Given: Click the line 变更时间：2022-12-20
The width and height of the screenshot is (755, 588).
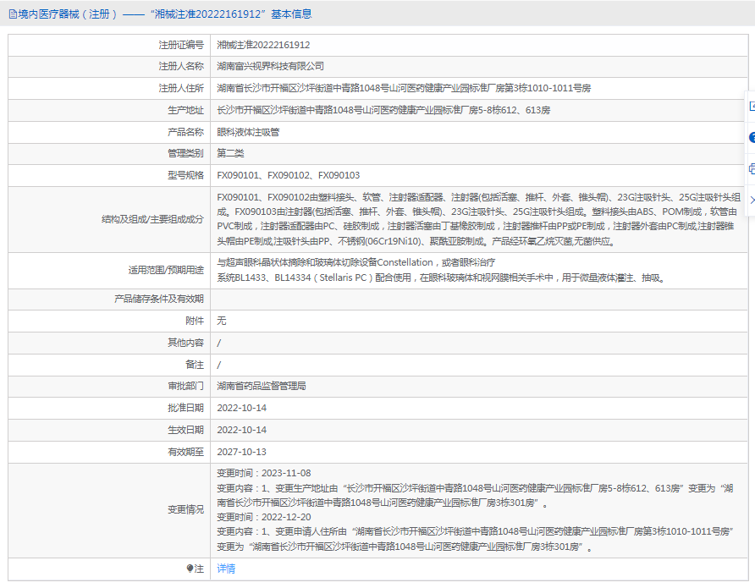Looking at the screenshot, I should pos(264,517).
